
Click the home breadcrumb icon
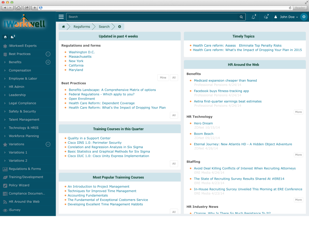click(63, 27)
